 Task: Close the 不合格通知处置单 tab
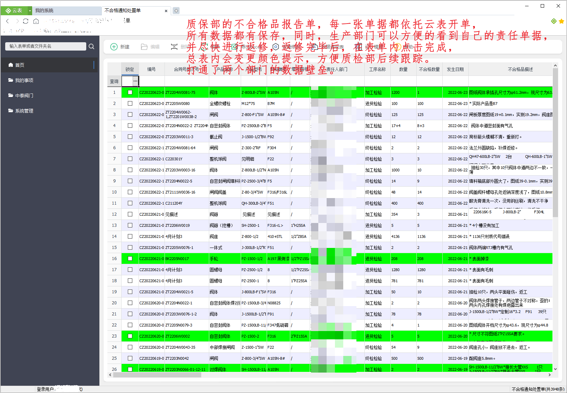[166, 11]
